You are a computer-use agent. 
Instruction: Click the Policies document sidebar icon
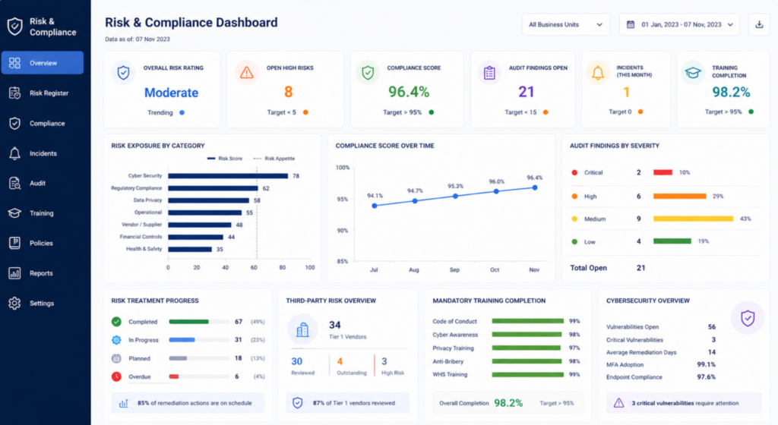click(x=15, y=243)
